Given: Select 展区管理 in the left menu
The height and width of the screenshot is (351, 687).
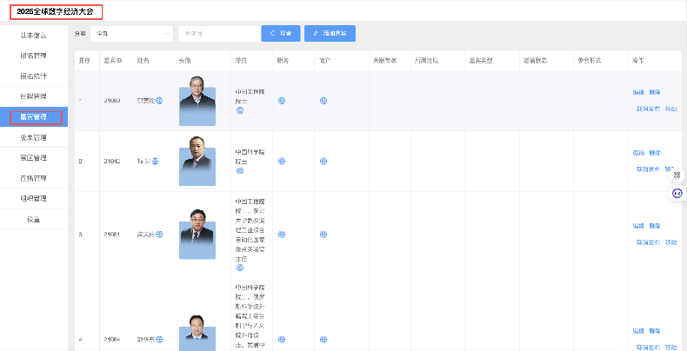Looking at the screenshot, I should click(33, 158).
